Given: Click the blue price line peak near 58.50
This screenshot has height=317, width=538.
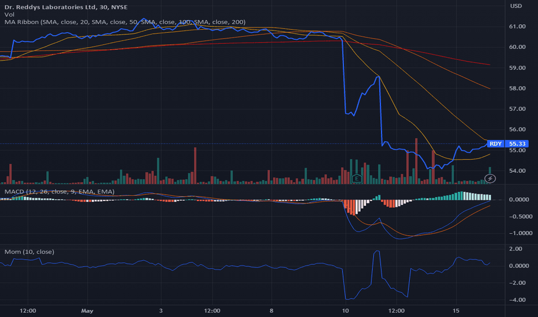Looking at the screenshot, I should [x=378, y=77].
